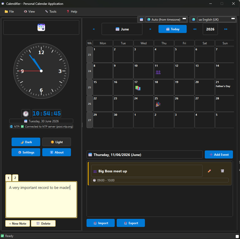Select June 15 in the calendar

[103, 87]
